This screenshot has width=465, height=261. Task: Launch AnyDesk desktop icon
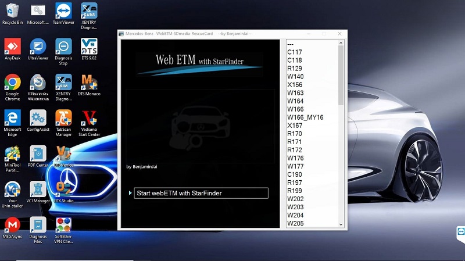(x=12, y=49)
